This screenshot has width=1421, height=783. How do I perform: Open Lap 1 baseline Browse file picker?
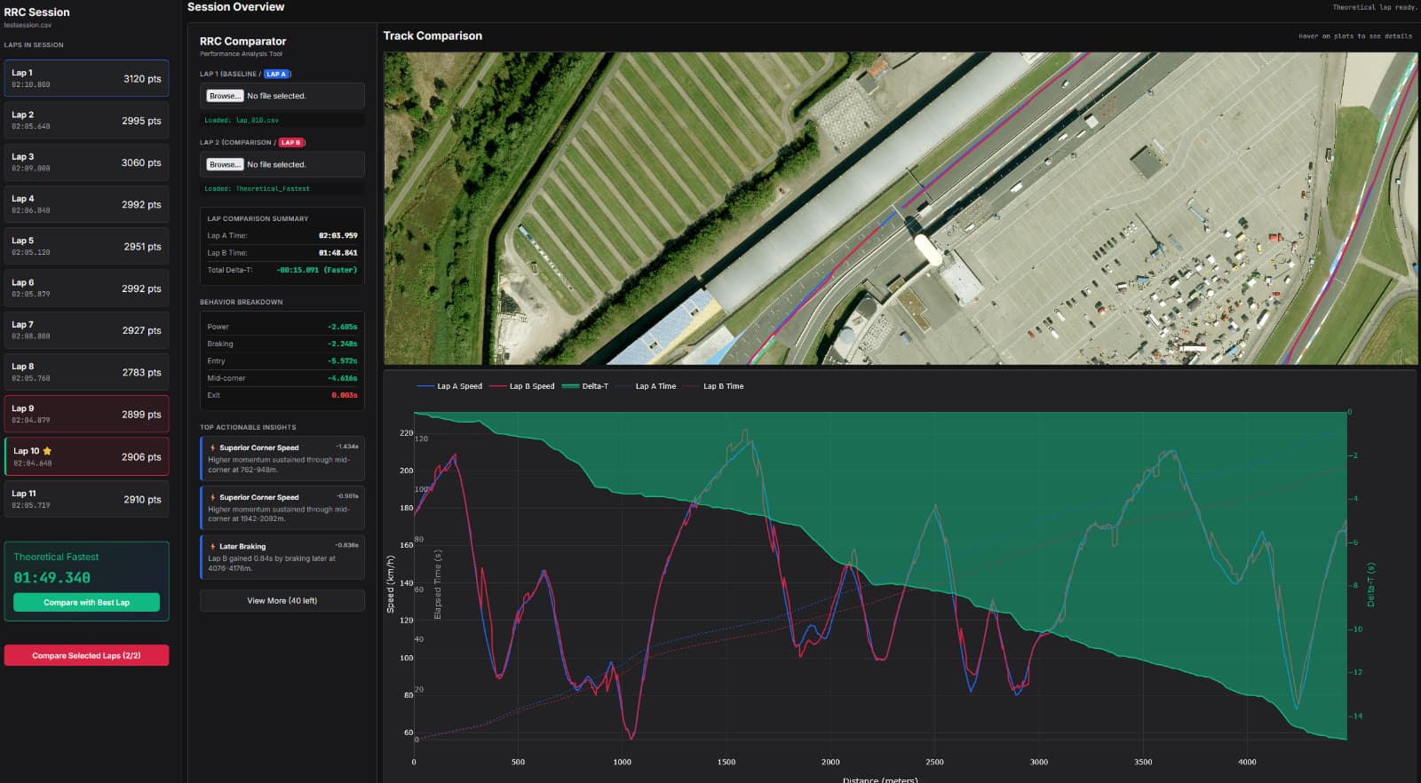[x=225, y=96]
